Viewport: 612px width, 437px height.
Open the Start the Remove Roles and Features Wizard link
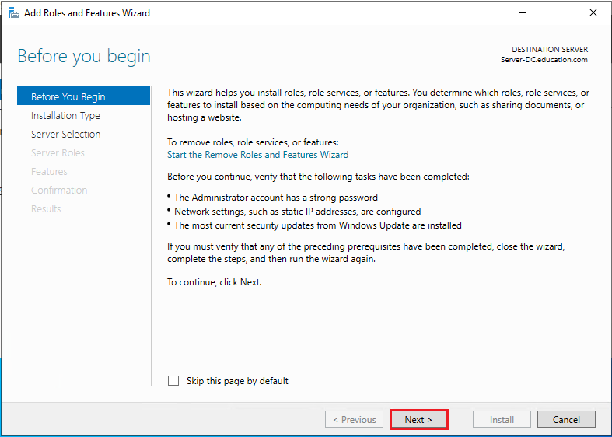[x=258, y=155]
